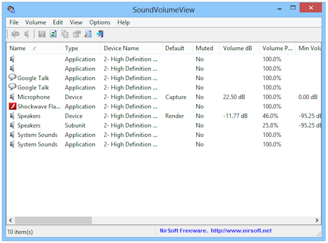Sort by the Name column header
The image size is (328, 243).
point(34,48)
